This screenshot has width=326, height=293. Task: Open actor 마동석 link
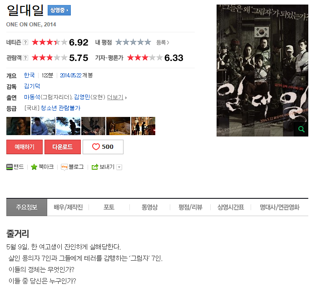pos(32,97)
